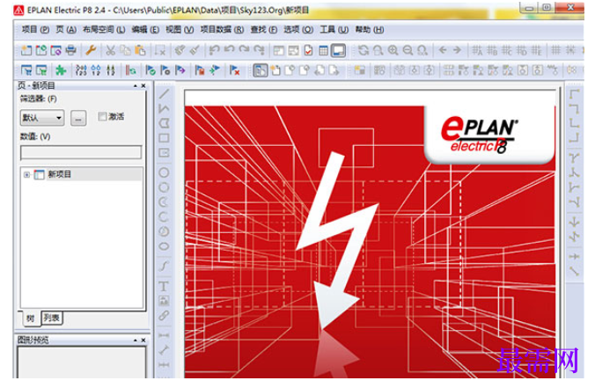Image resolution: width=595 pixels, height=388 pixels.
Task: Select the Text tool (T) icon
Action: 164,286
